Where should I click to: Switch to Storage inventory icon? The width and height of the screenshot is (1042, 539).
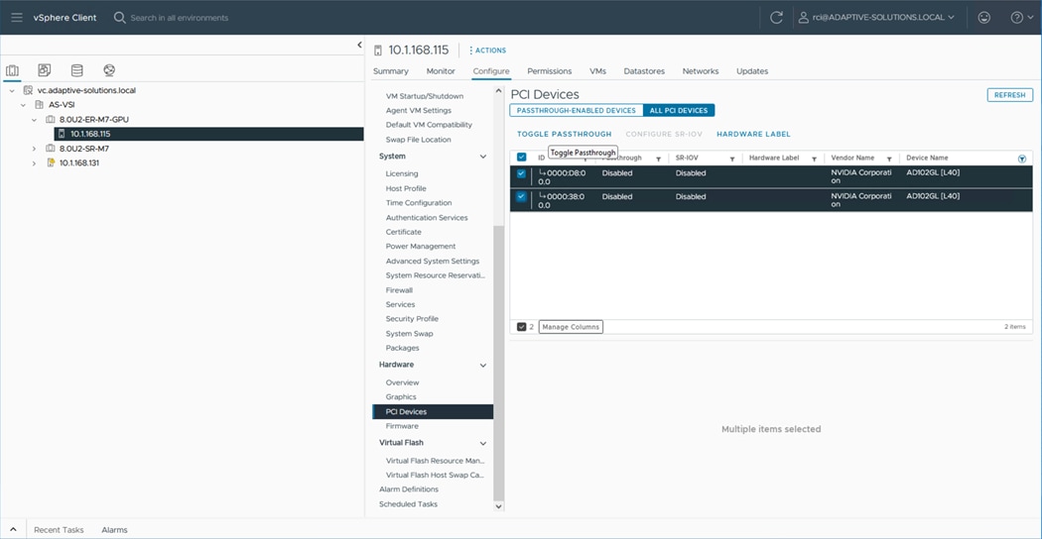(x=76, y=71)
